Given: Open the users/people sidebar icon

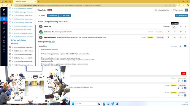Looking at the screenshot, I should point(4,46).
